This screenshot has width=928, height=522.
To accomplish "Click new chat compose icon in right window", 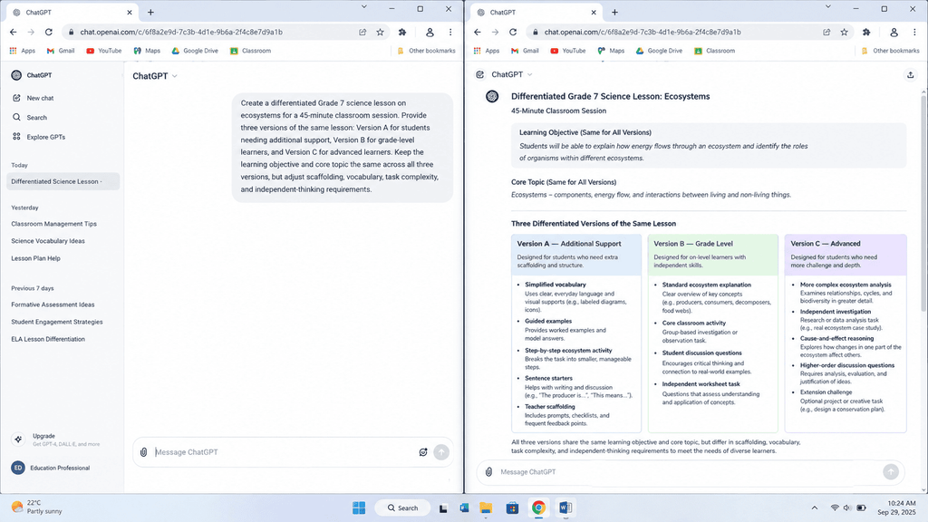I will [480, 74].
